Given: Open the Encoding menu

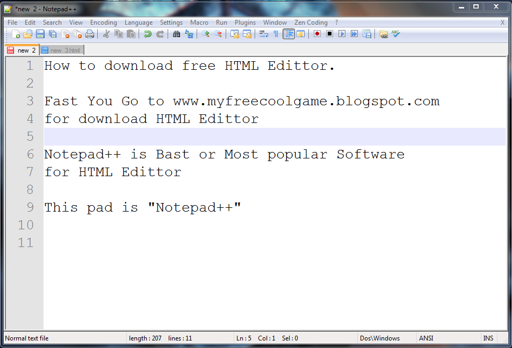Looking at the screenshot, I should [x=103, y=23].
